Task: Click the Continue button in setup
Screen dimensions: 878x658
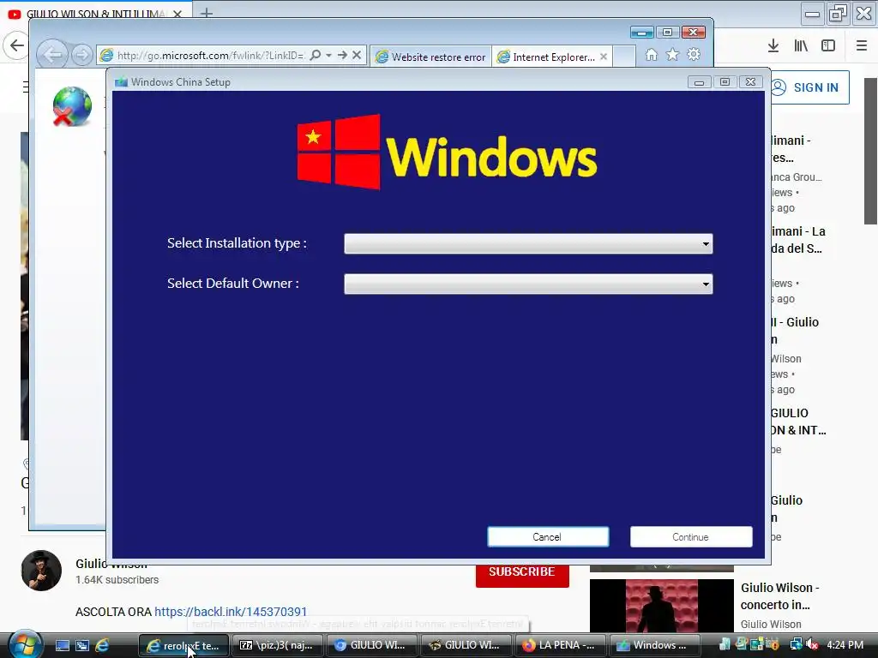Action: (690, 536)
